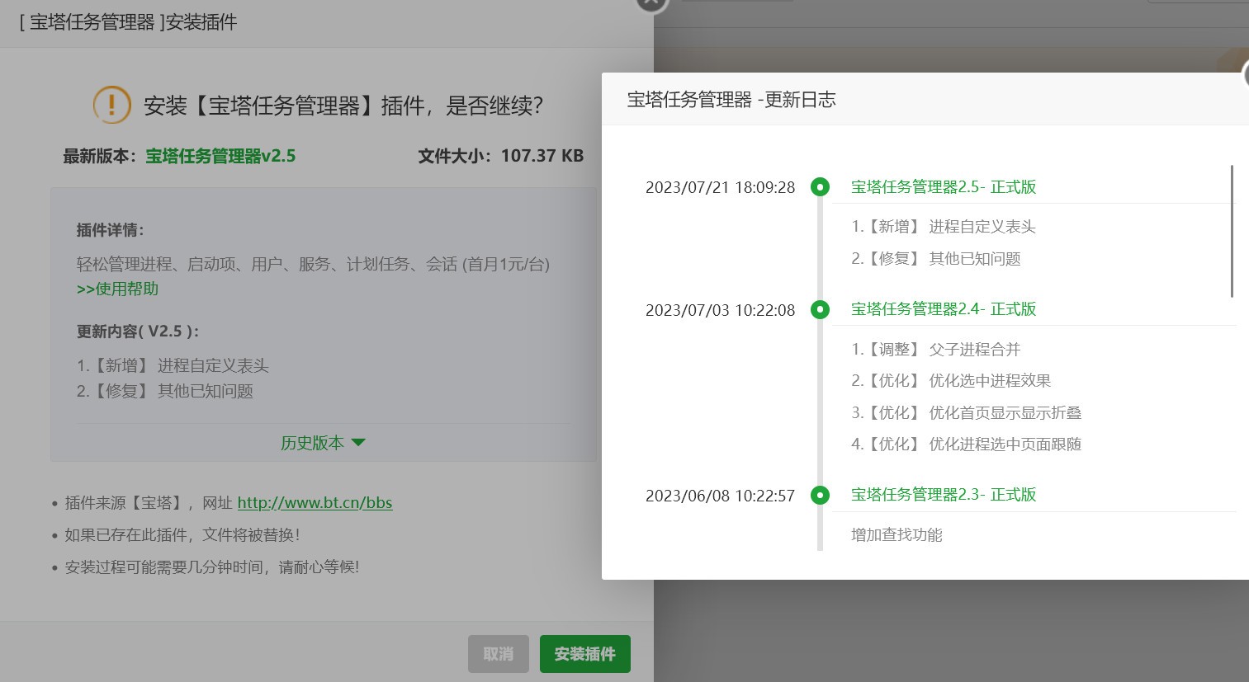Click the changelog panel vertical scrollbar

[x=1232, y=231]
